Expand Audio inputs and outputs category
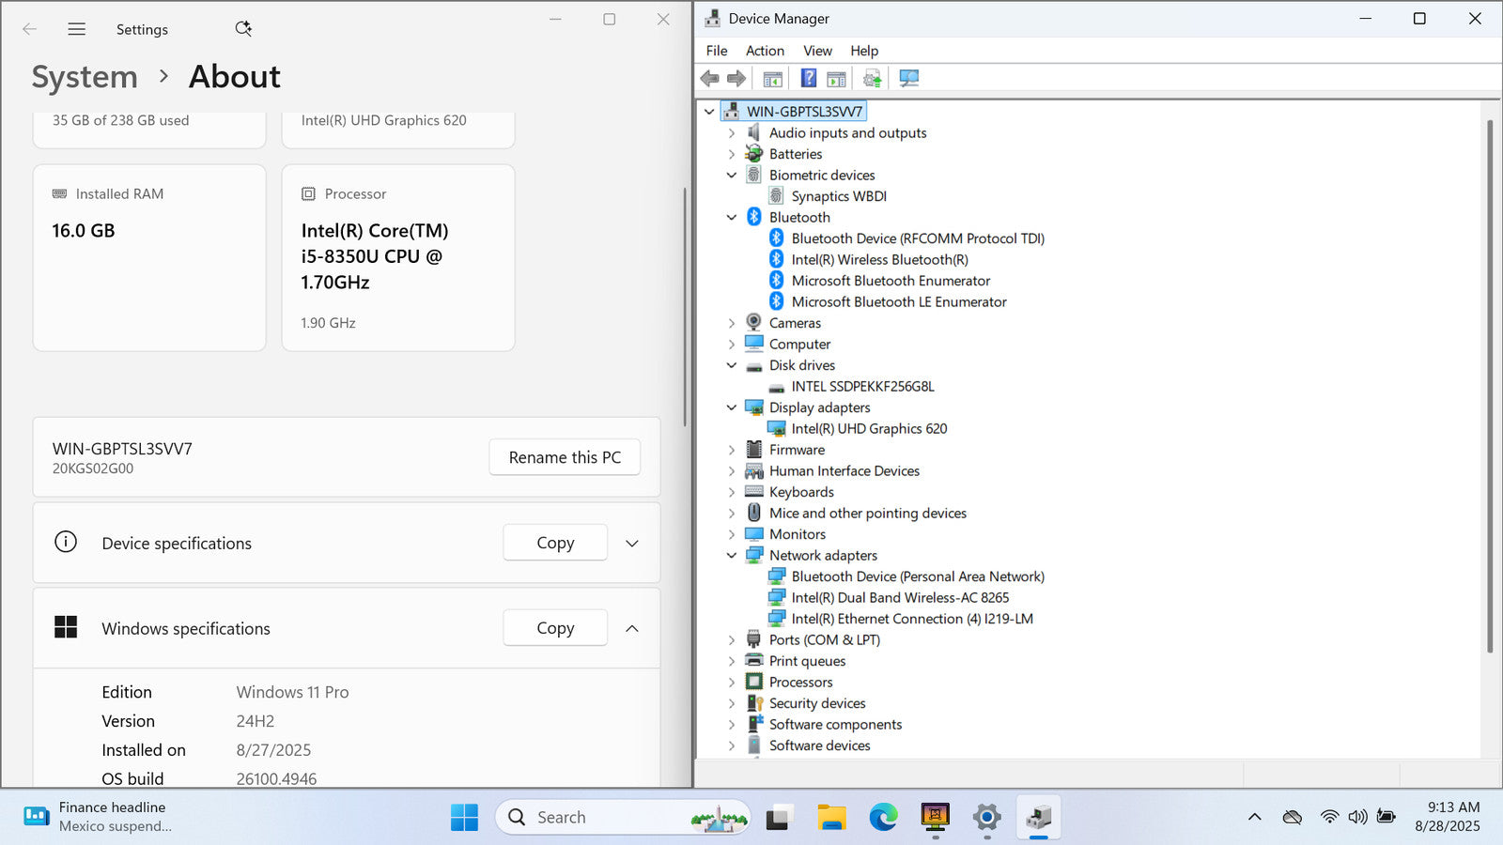1503x845 pixels. pyautogui.click(x=732, y=133)
